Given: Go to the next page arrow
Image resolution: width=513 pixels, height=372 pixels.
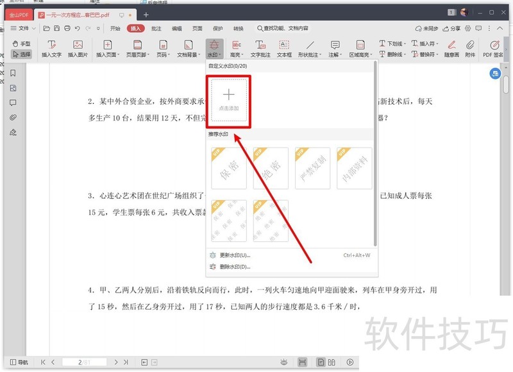Looking at the screenshot, I should pyautogui.click(x=116, y=362).
